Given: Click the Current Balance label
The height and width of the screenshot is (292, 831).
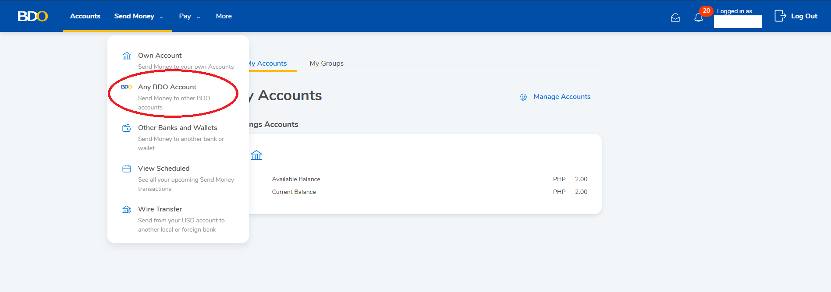Looking at the screenshot, I should pyautogui.click(x=294, y=192).
